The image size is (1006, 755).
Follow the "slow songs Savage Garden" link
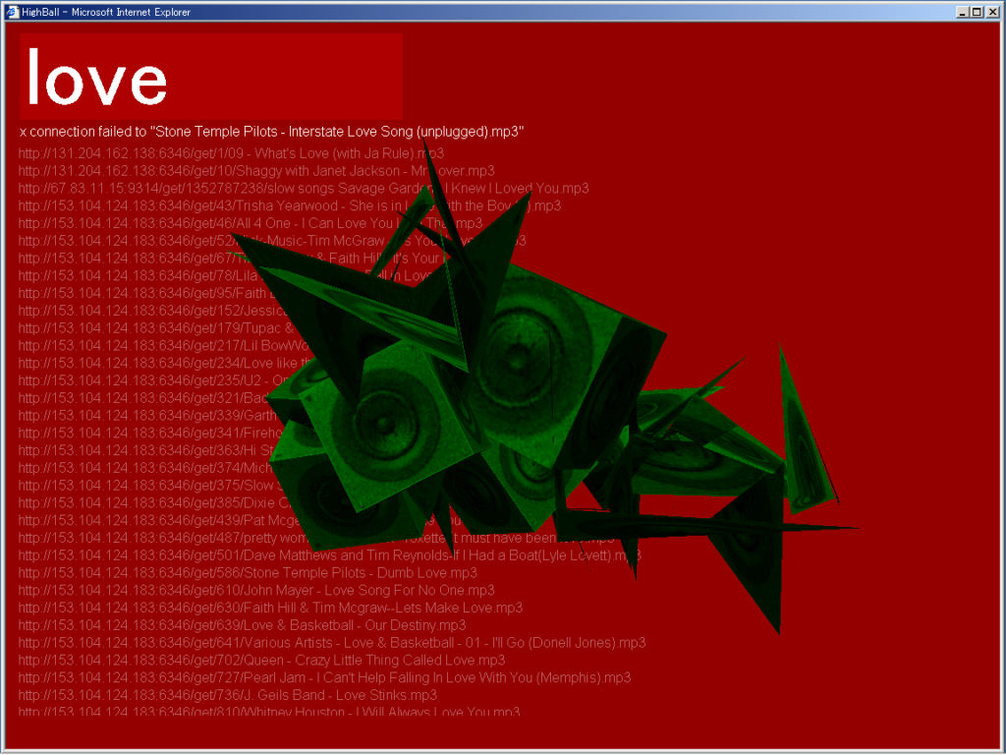point(304,188)
